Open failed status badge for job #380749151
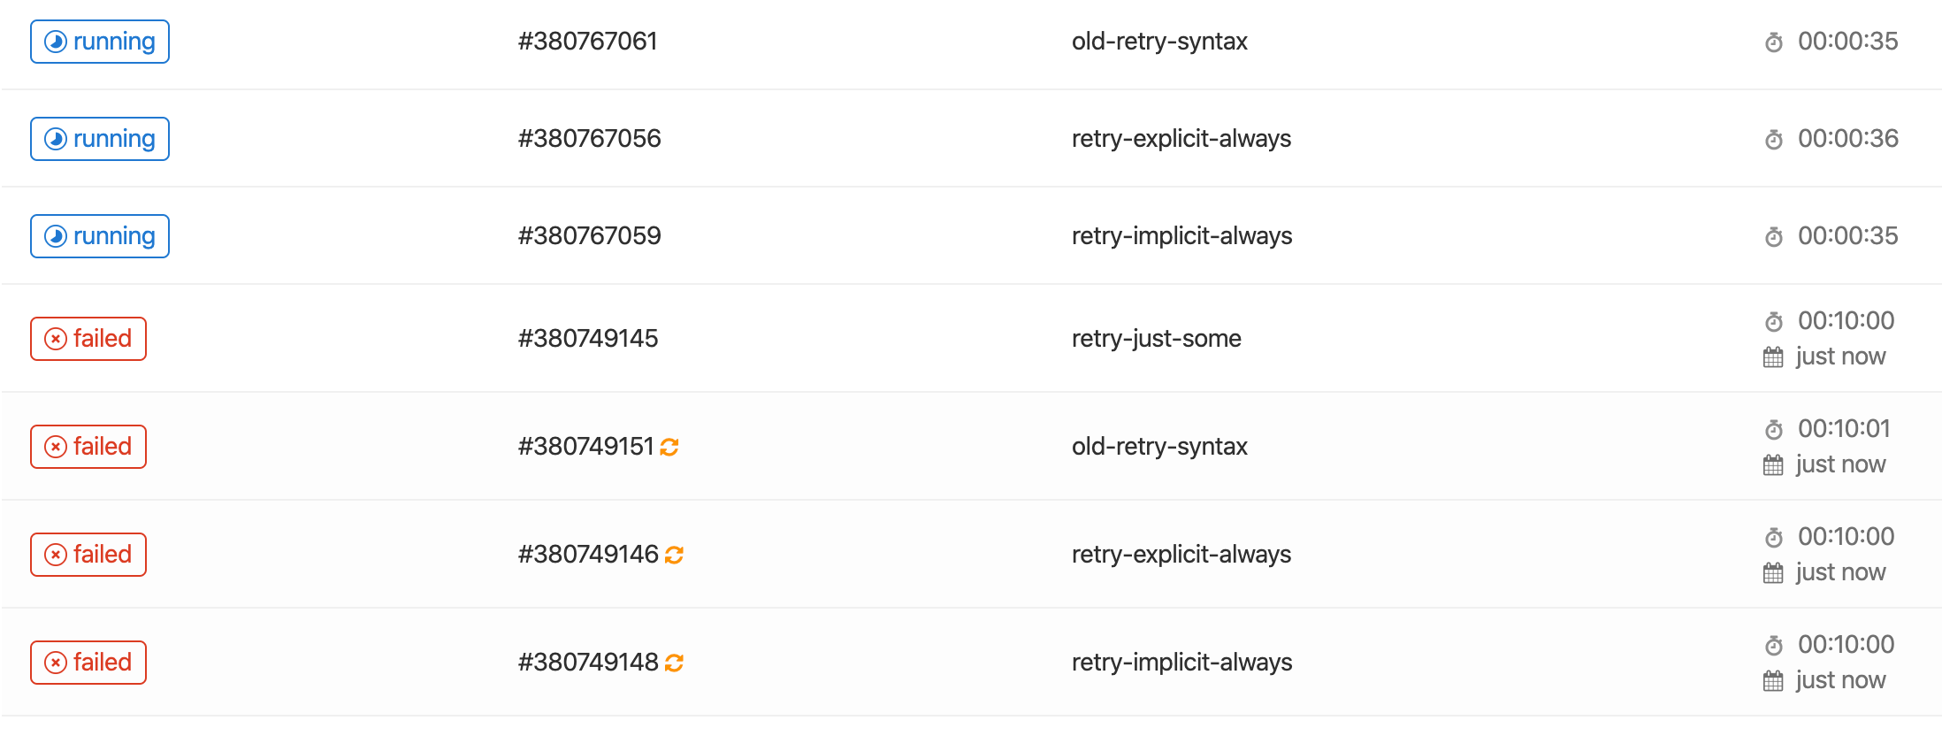1942x736 pixels. click(88, 447)
